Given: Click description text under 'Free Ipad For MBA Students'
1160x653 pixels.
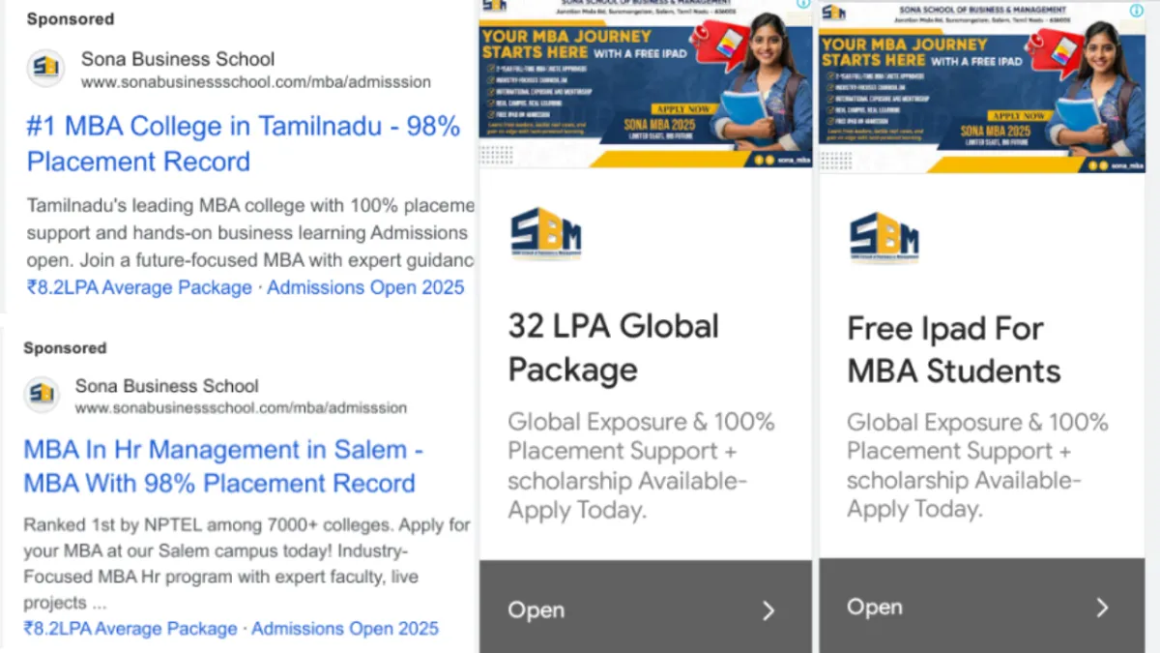Looking at the screenshot, I should 978,466.
